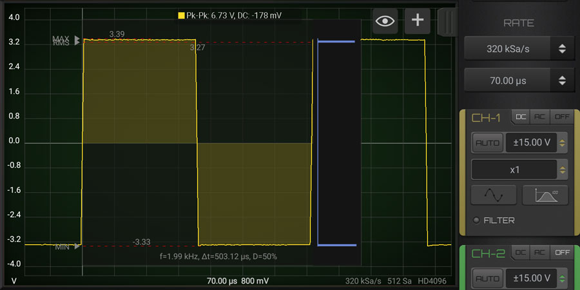The image size is (580, 290).
Task: Click the MAX marker arrow
Action: tap(78, 40)
